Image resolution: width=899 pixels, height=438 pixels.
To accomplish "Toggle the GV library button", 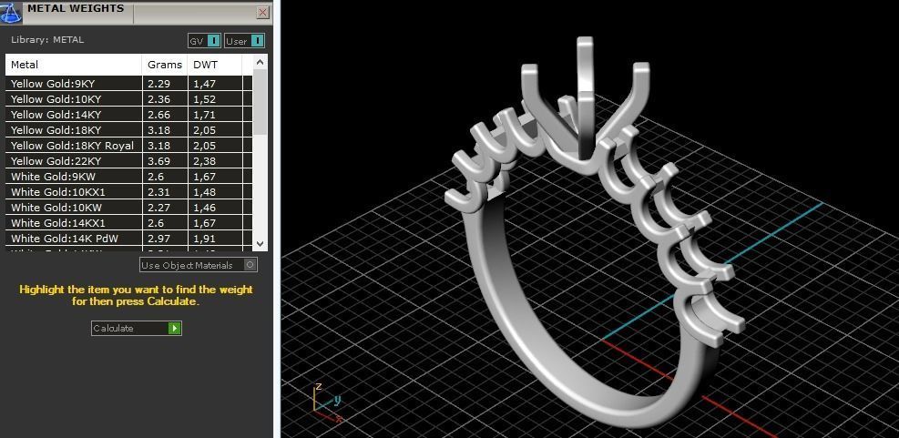I will click(x=204, y=41).
